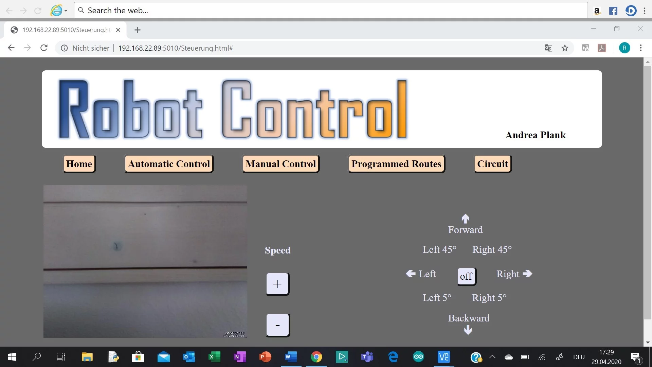
Task: Increase speed with the plus button
Action: [277, 284]
